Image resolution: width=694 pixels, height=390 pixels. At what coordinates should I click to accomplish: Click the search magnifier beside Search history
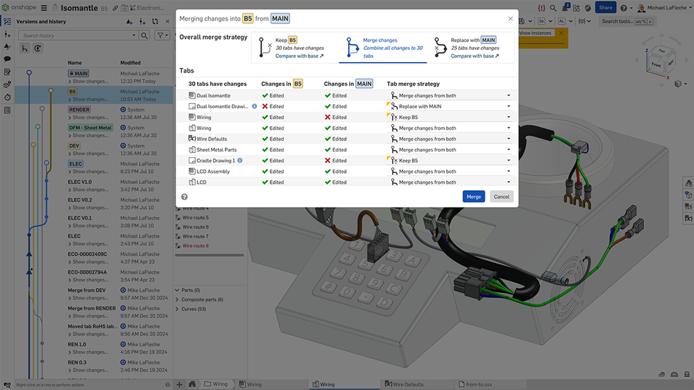point(144,35)
